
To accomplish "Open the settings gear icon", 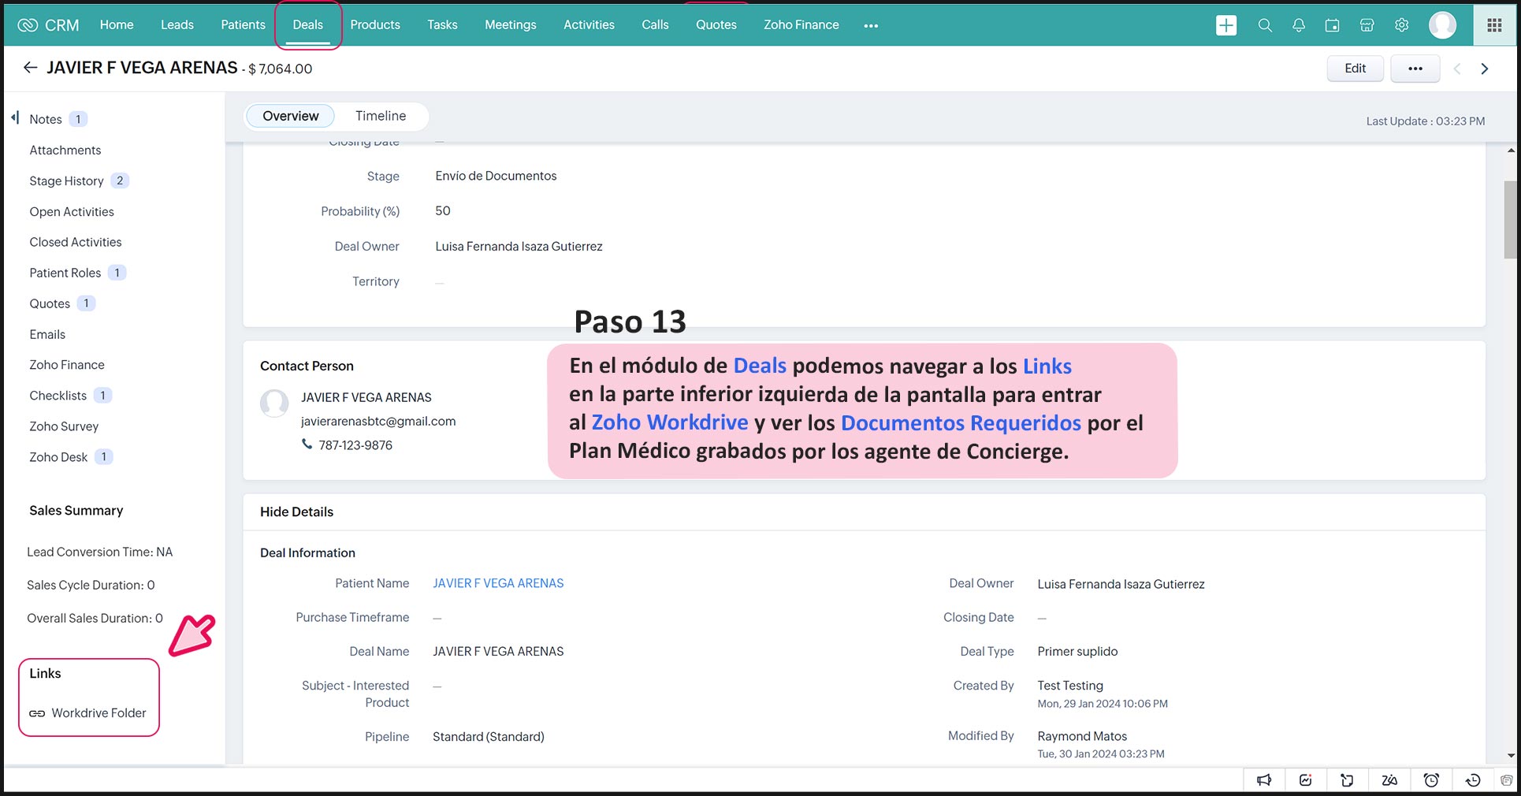I will [1401, 25].
